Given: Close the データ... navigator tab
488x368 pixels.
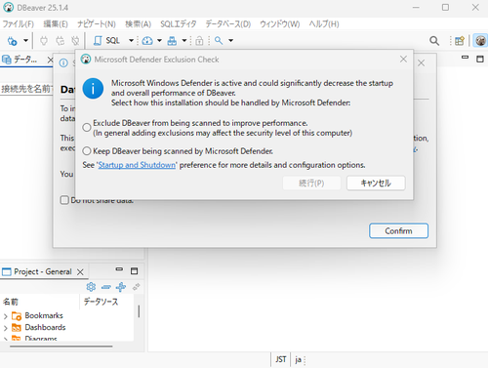Looking at the screenshot, I should click(50, 60).
